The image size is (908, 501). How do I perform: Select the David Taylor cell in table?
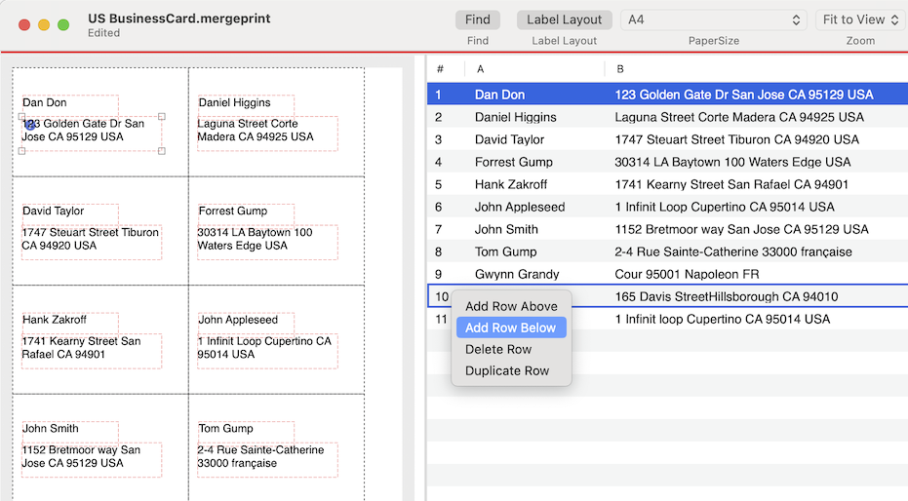509,140
